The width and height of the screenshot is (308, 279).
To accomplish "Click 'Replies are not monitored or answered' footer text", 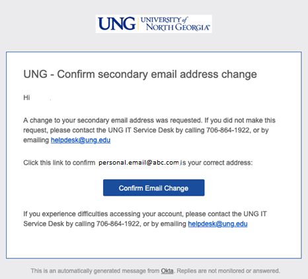I will (228, 271).
